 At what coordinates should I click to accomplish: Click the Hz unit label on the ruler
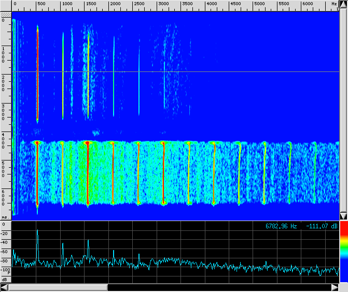point(334,4)
